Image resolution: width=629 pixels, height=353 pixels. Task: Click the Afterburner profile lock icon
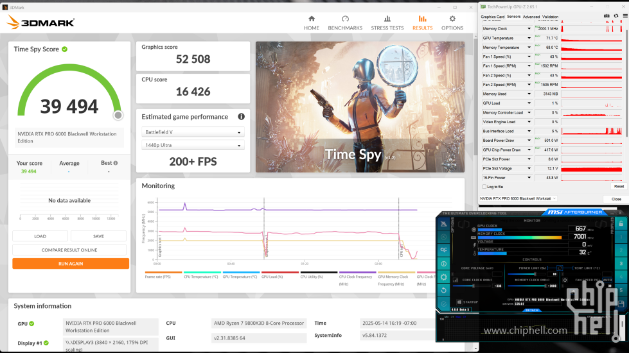point(621,223)
